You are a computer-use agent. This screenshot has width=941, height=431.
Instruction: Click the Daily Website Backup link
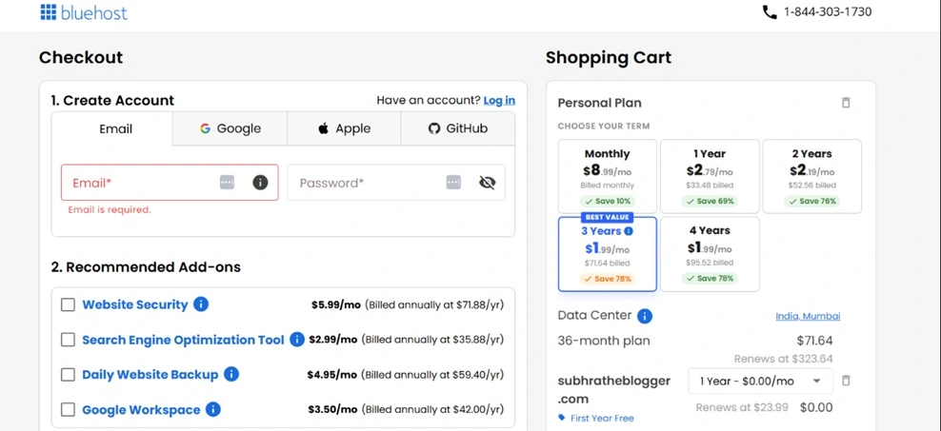[x=150, y=375]
